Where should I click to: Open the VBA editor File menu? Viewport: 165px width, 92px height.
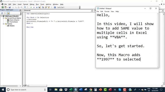[5, 4]
